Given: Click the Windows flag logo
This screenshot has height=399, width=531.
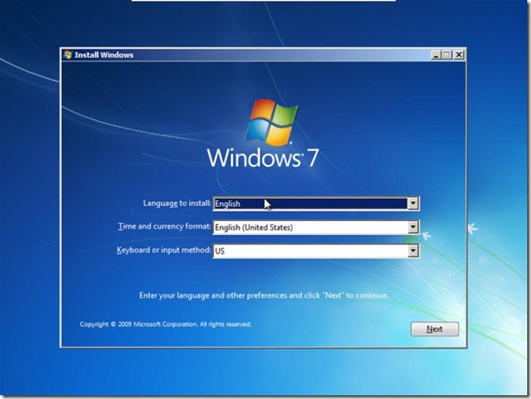Looking at the screenshot, I should tap(271, 122).
